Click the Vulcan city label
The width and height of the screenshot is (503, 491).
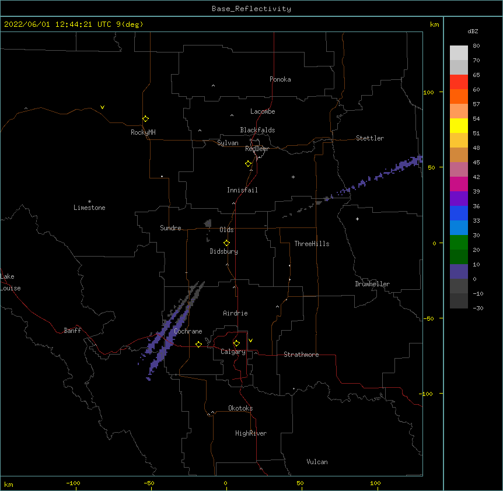[x=317, y=462]
